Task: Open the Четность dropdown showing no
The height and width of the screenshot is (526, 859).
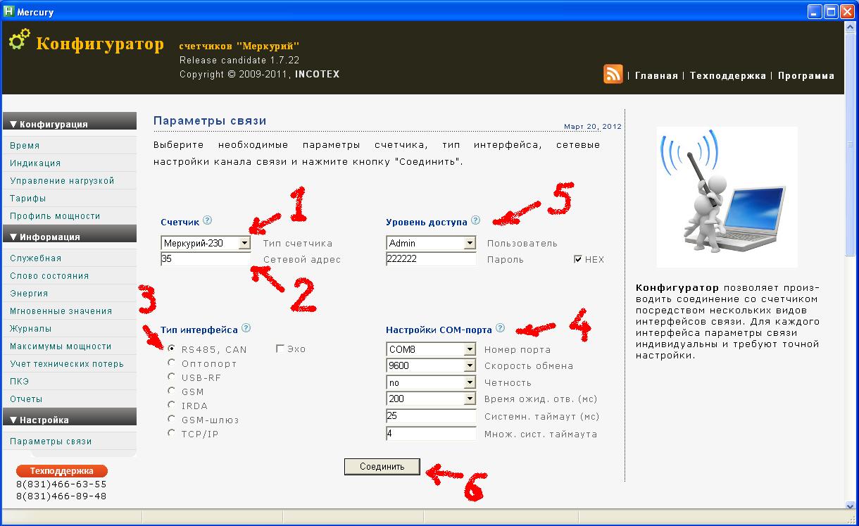Action: click(432, 382)
